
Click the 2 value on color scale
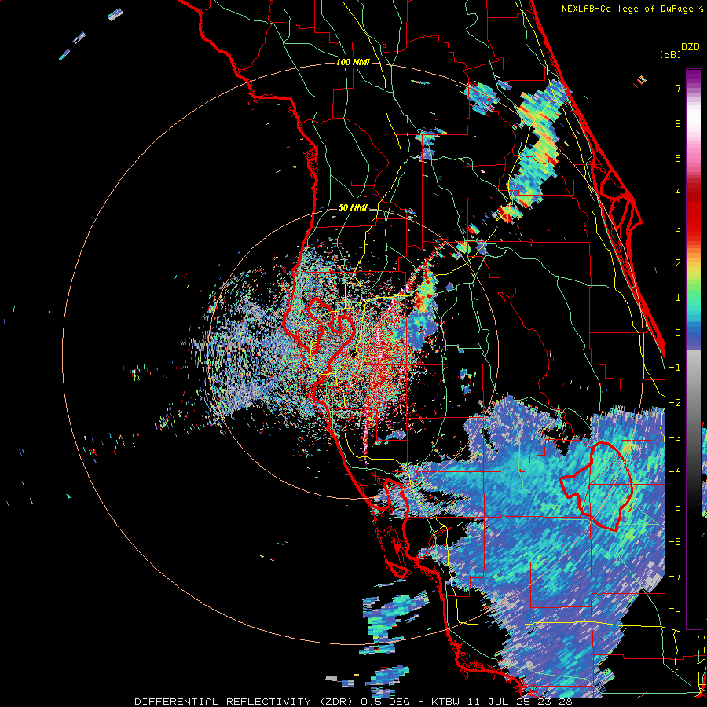[678, 263]
